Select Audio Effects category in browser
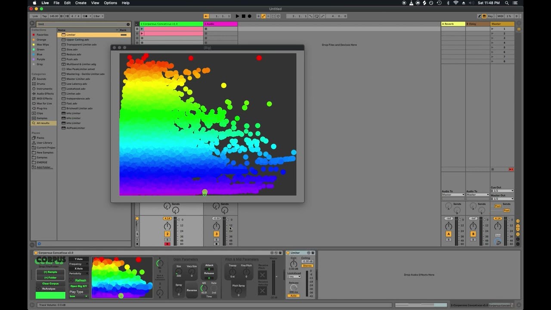551x310 pixels. (x=45, y=93)
